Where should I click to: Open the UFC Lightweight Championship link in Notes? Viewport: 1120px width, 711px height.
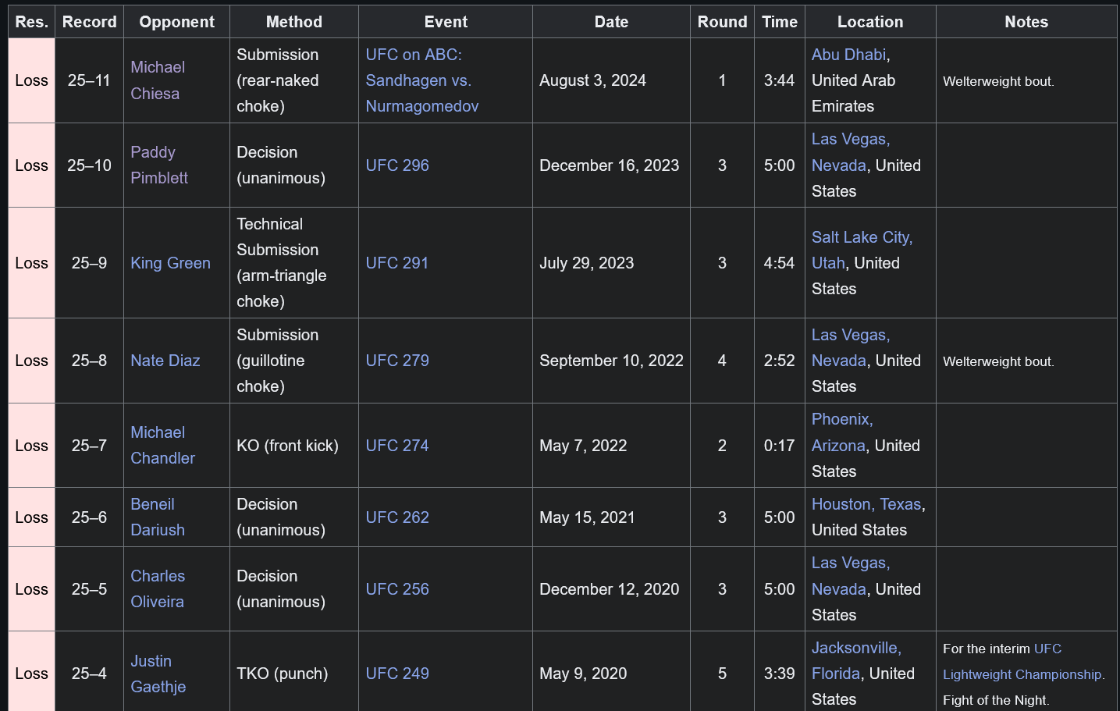[1022, 662]
